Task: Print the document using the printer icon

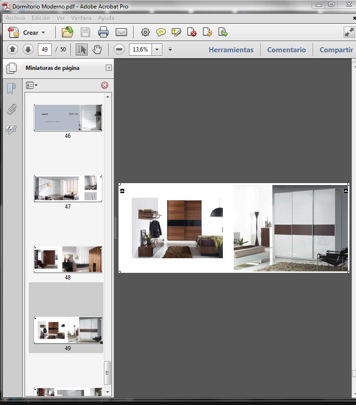Action: (103, 33)
